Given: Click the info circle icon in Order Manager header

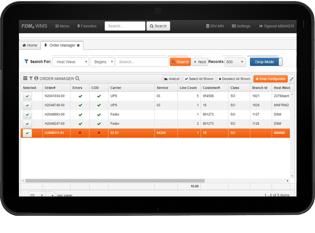Looking at the screenshot, I should tap(36, 78).
